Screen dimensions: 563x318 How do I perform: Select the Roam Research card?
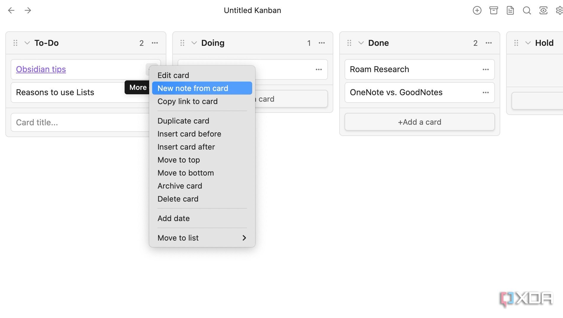click(x=419, y=69)
